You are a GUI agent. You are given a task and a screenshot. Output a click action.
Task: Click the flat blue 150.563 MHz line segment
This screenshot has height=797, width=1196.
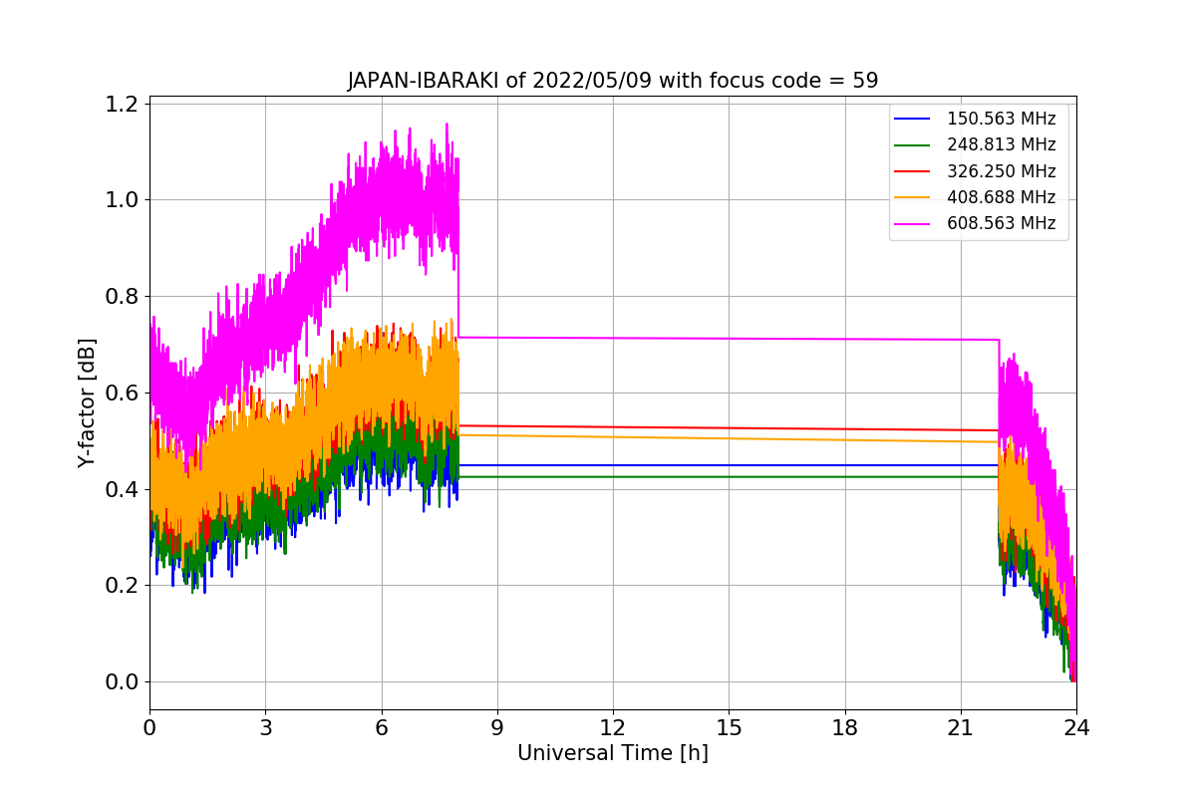[x=729, y=465]
